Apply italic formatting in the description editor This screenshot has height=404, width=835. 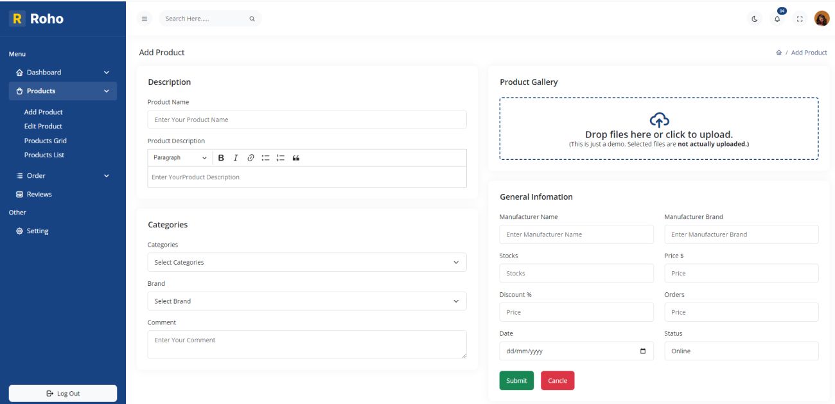pyautogui.click(x=235, y=157)
